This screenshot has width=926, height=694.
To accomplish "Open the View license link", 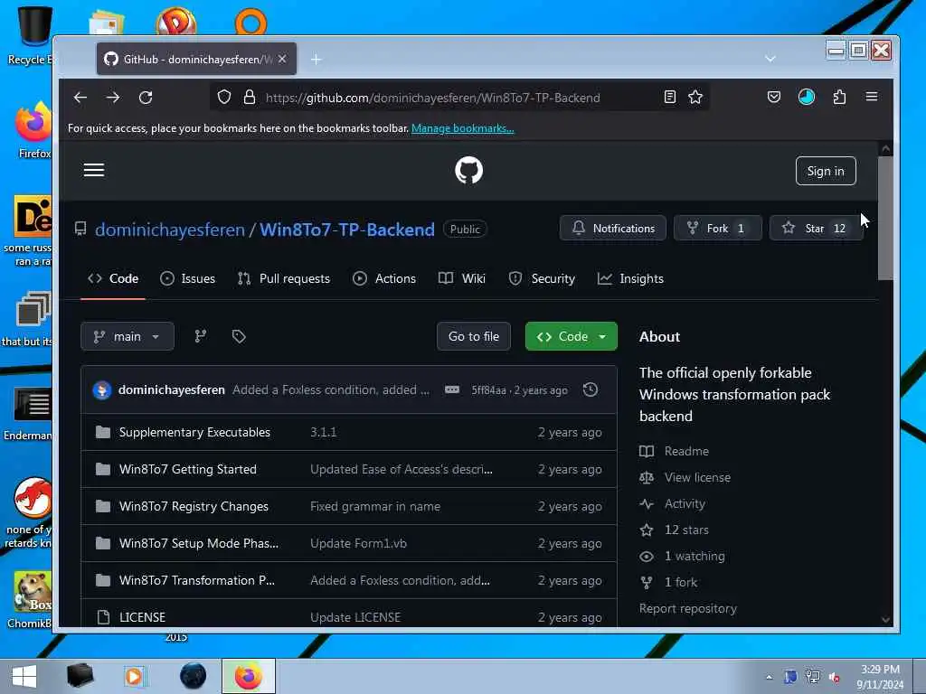I will [697, 477].
